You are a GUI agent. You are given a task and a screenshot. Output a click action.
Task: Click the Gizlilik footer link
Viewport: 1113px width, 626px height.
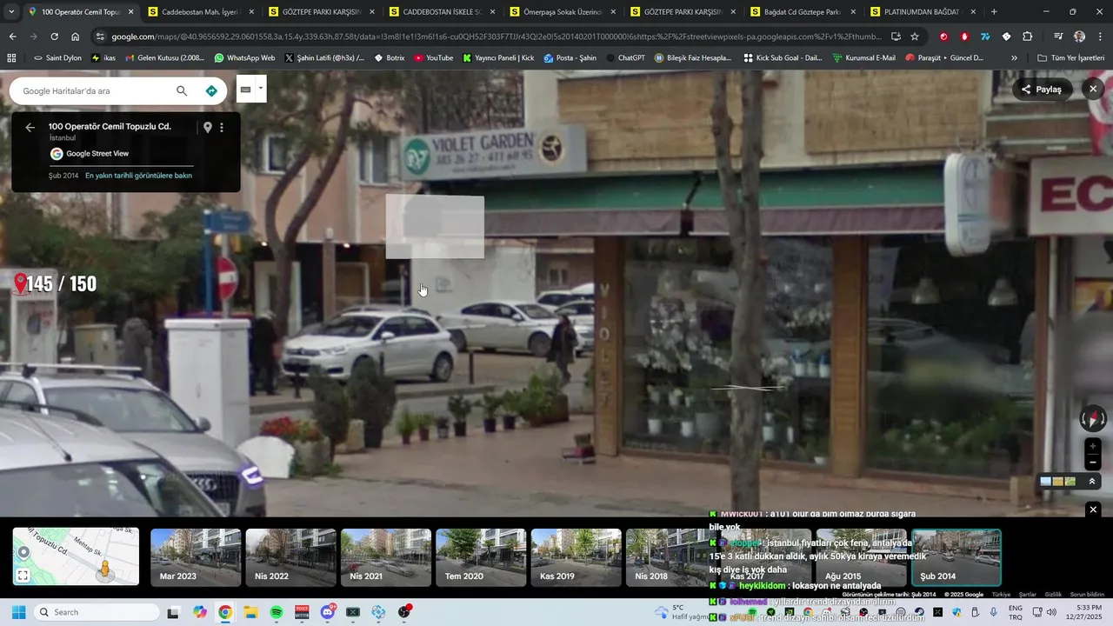(x=1053, y=595)
